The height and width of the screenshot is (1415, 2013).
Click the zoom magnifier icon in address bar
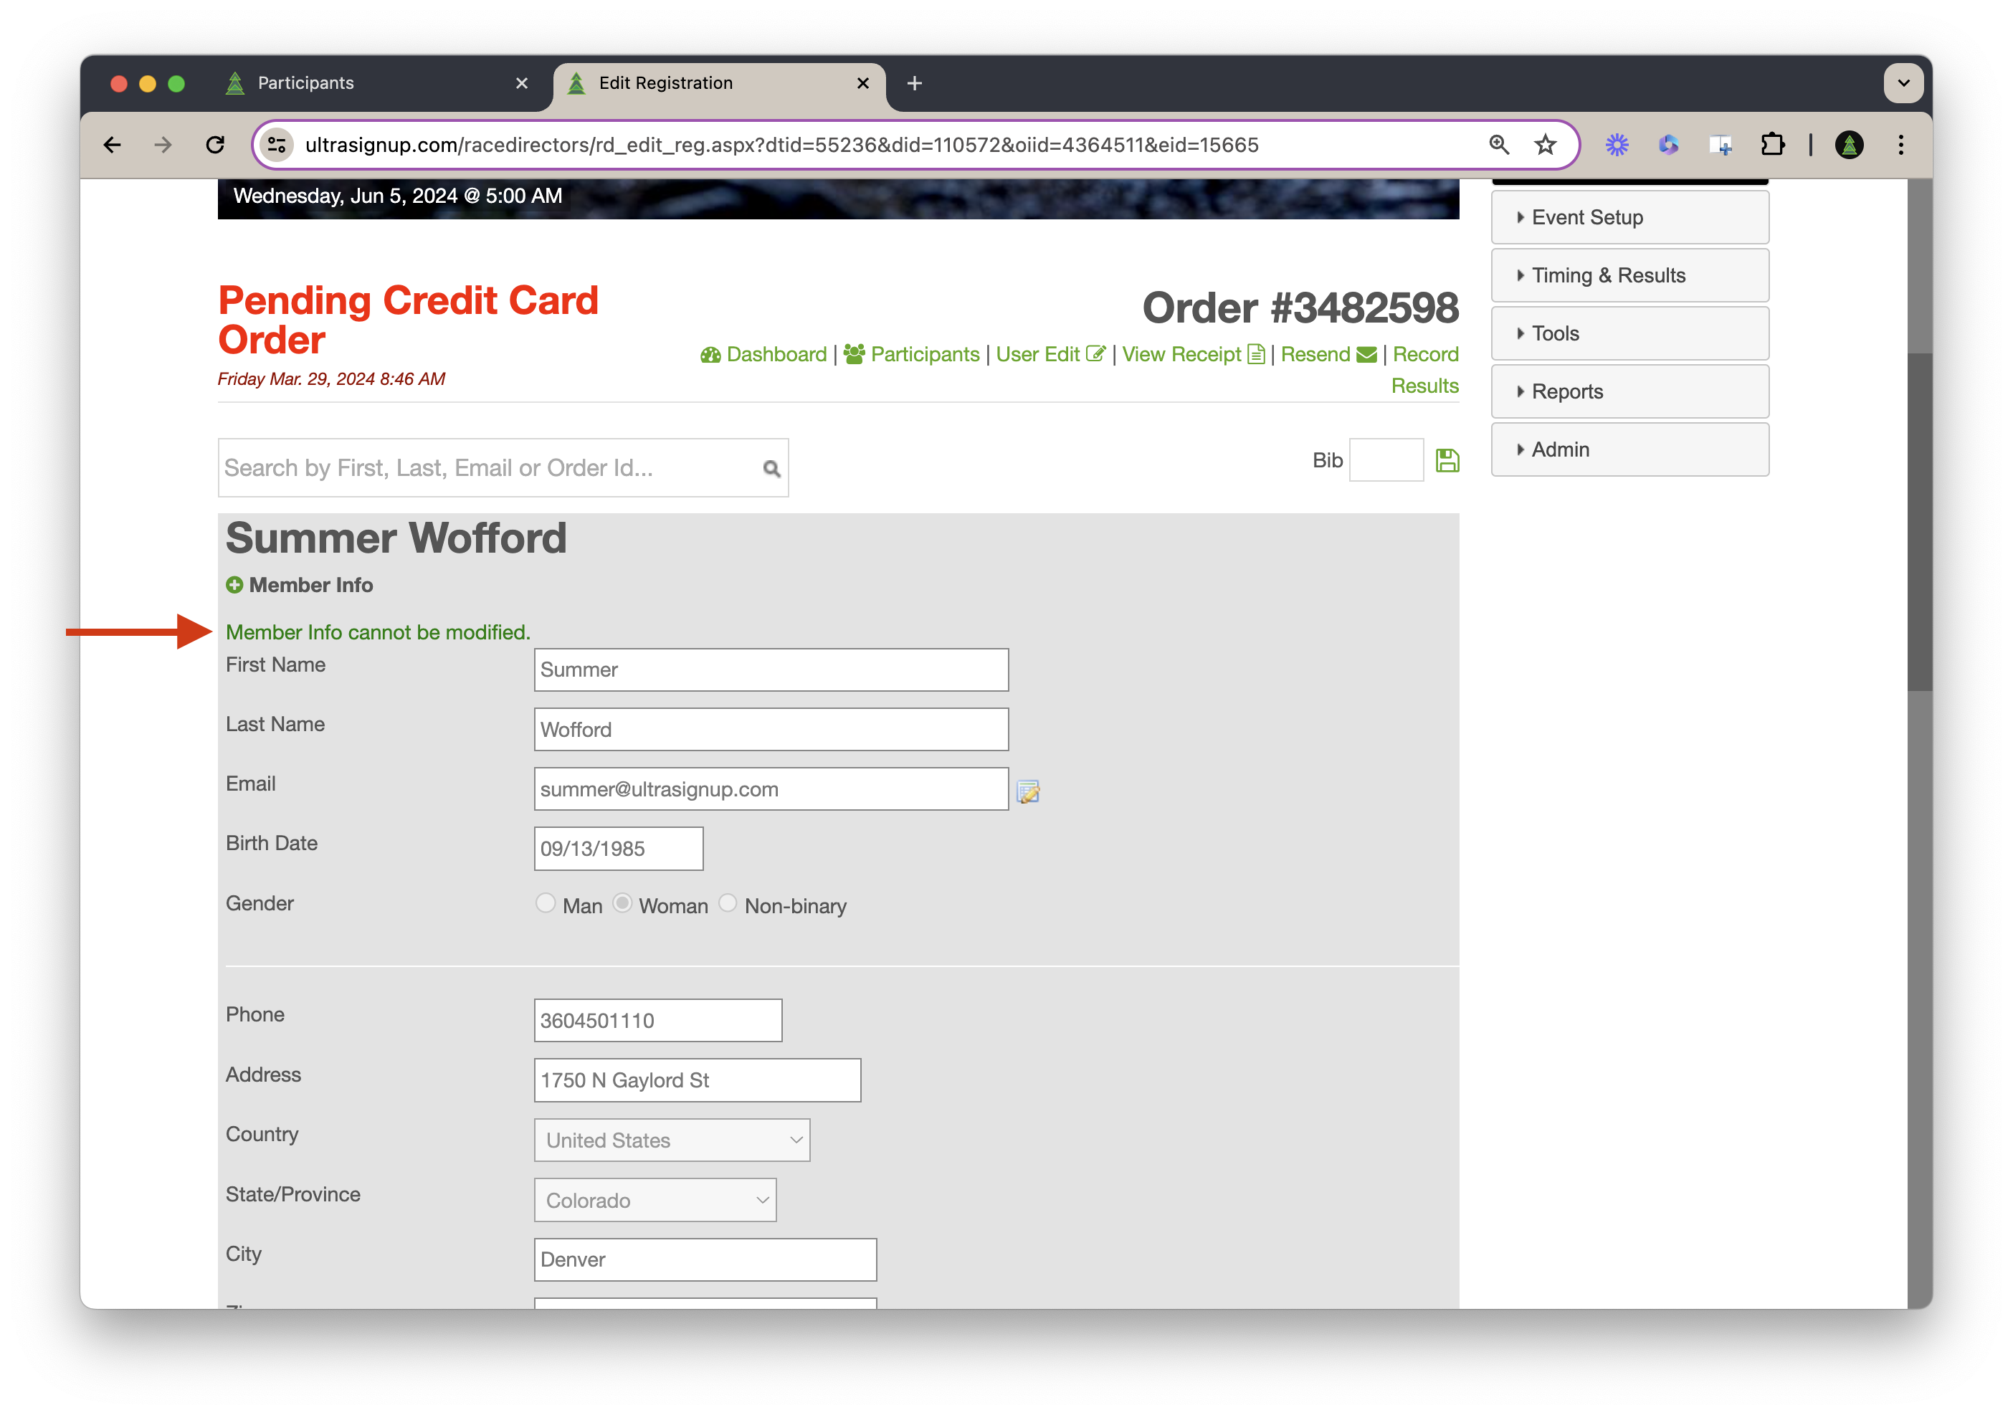pos(1498,145)
